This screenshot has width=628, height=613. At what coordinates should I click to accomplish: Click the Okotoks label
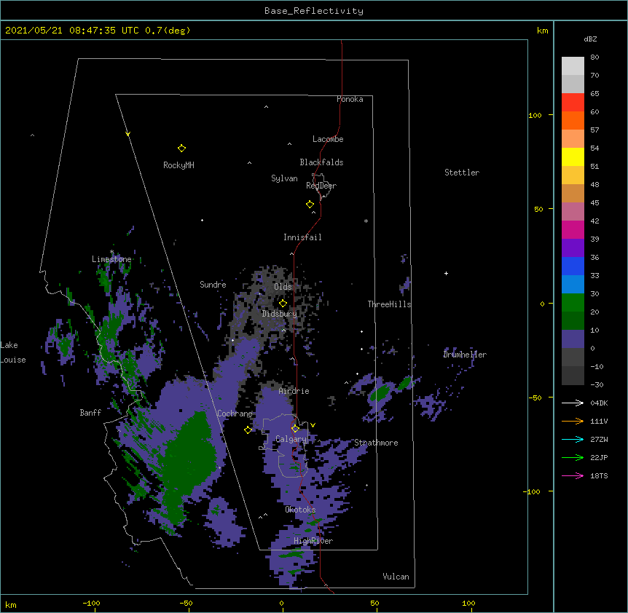(x=300, y=510)
